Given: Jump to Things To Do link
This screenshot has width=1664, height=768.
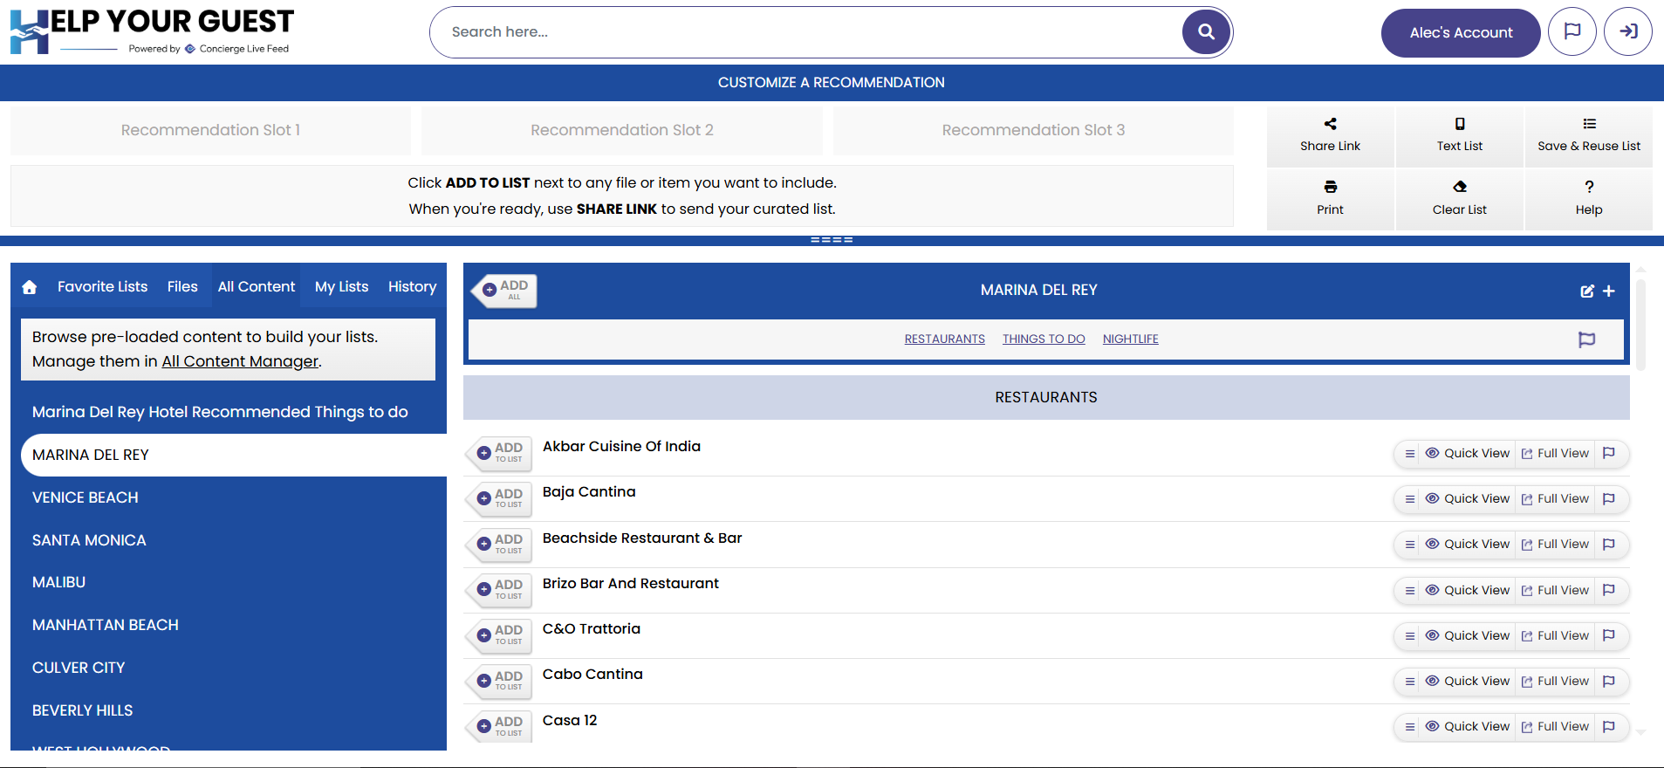Looking at the screenshot, I should point(1044,339).
